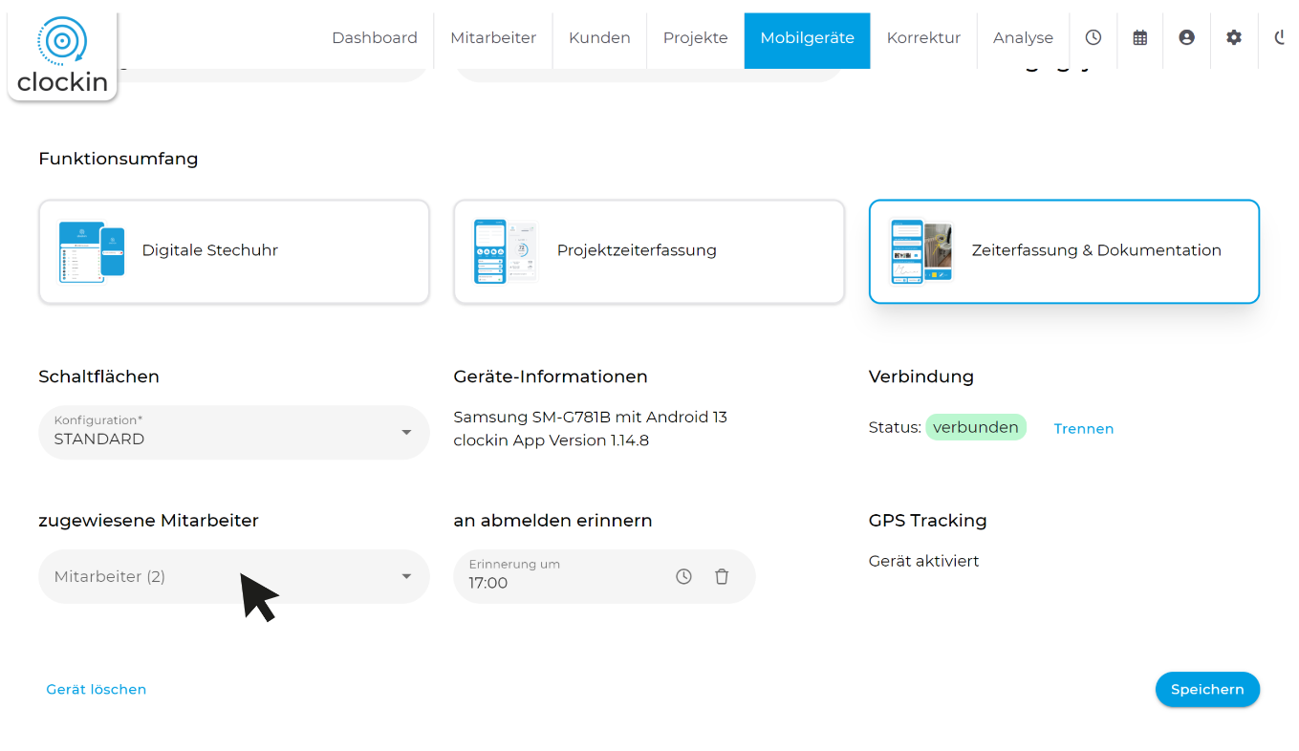Open the Mitarbeiter (2) select field
The image size is (1299, 751).
click(x=234, y=576)
